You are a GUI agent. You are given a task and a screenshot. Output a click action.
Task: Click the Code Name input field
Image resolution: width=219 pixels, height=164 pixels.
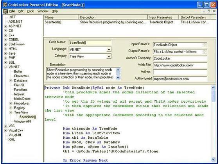coord(90,43)
